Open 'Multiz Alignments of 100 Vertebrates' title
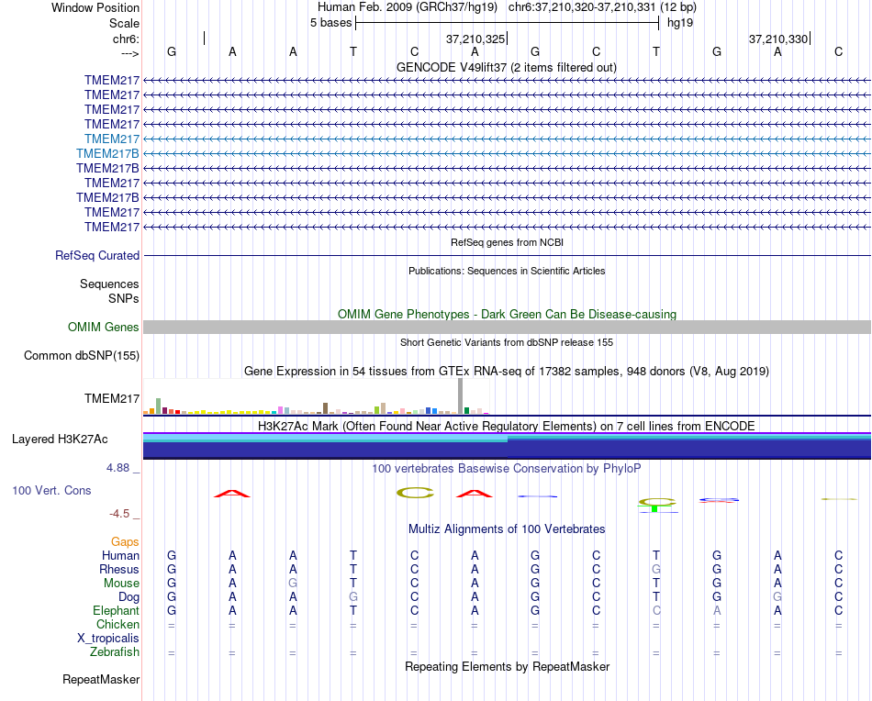 point(507,529)
